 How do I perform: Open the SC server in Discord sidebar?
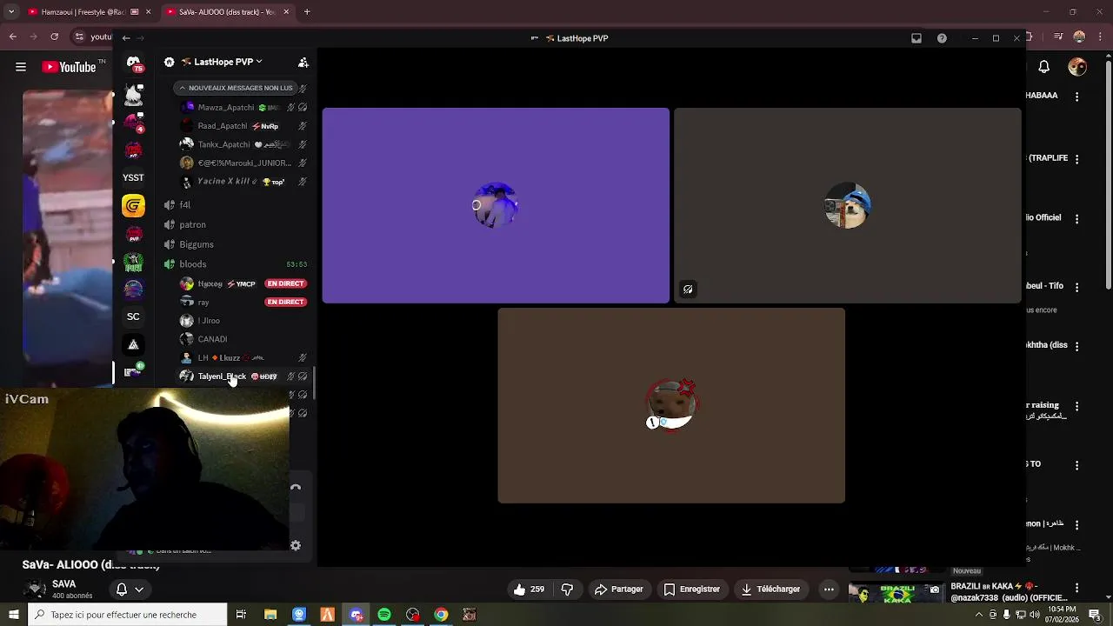pos(133,316)
